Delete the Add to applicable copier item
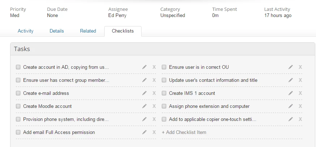Image resolution: width=316 pixels, height=147 pixels. coord(300,119)
